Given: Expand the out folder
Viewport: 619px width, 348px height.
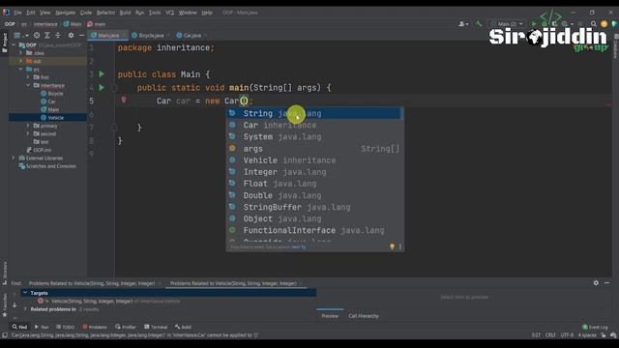Looking at the screenshot, I should coord(21,61).
